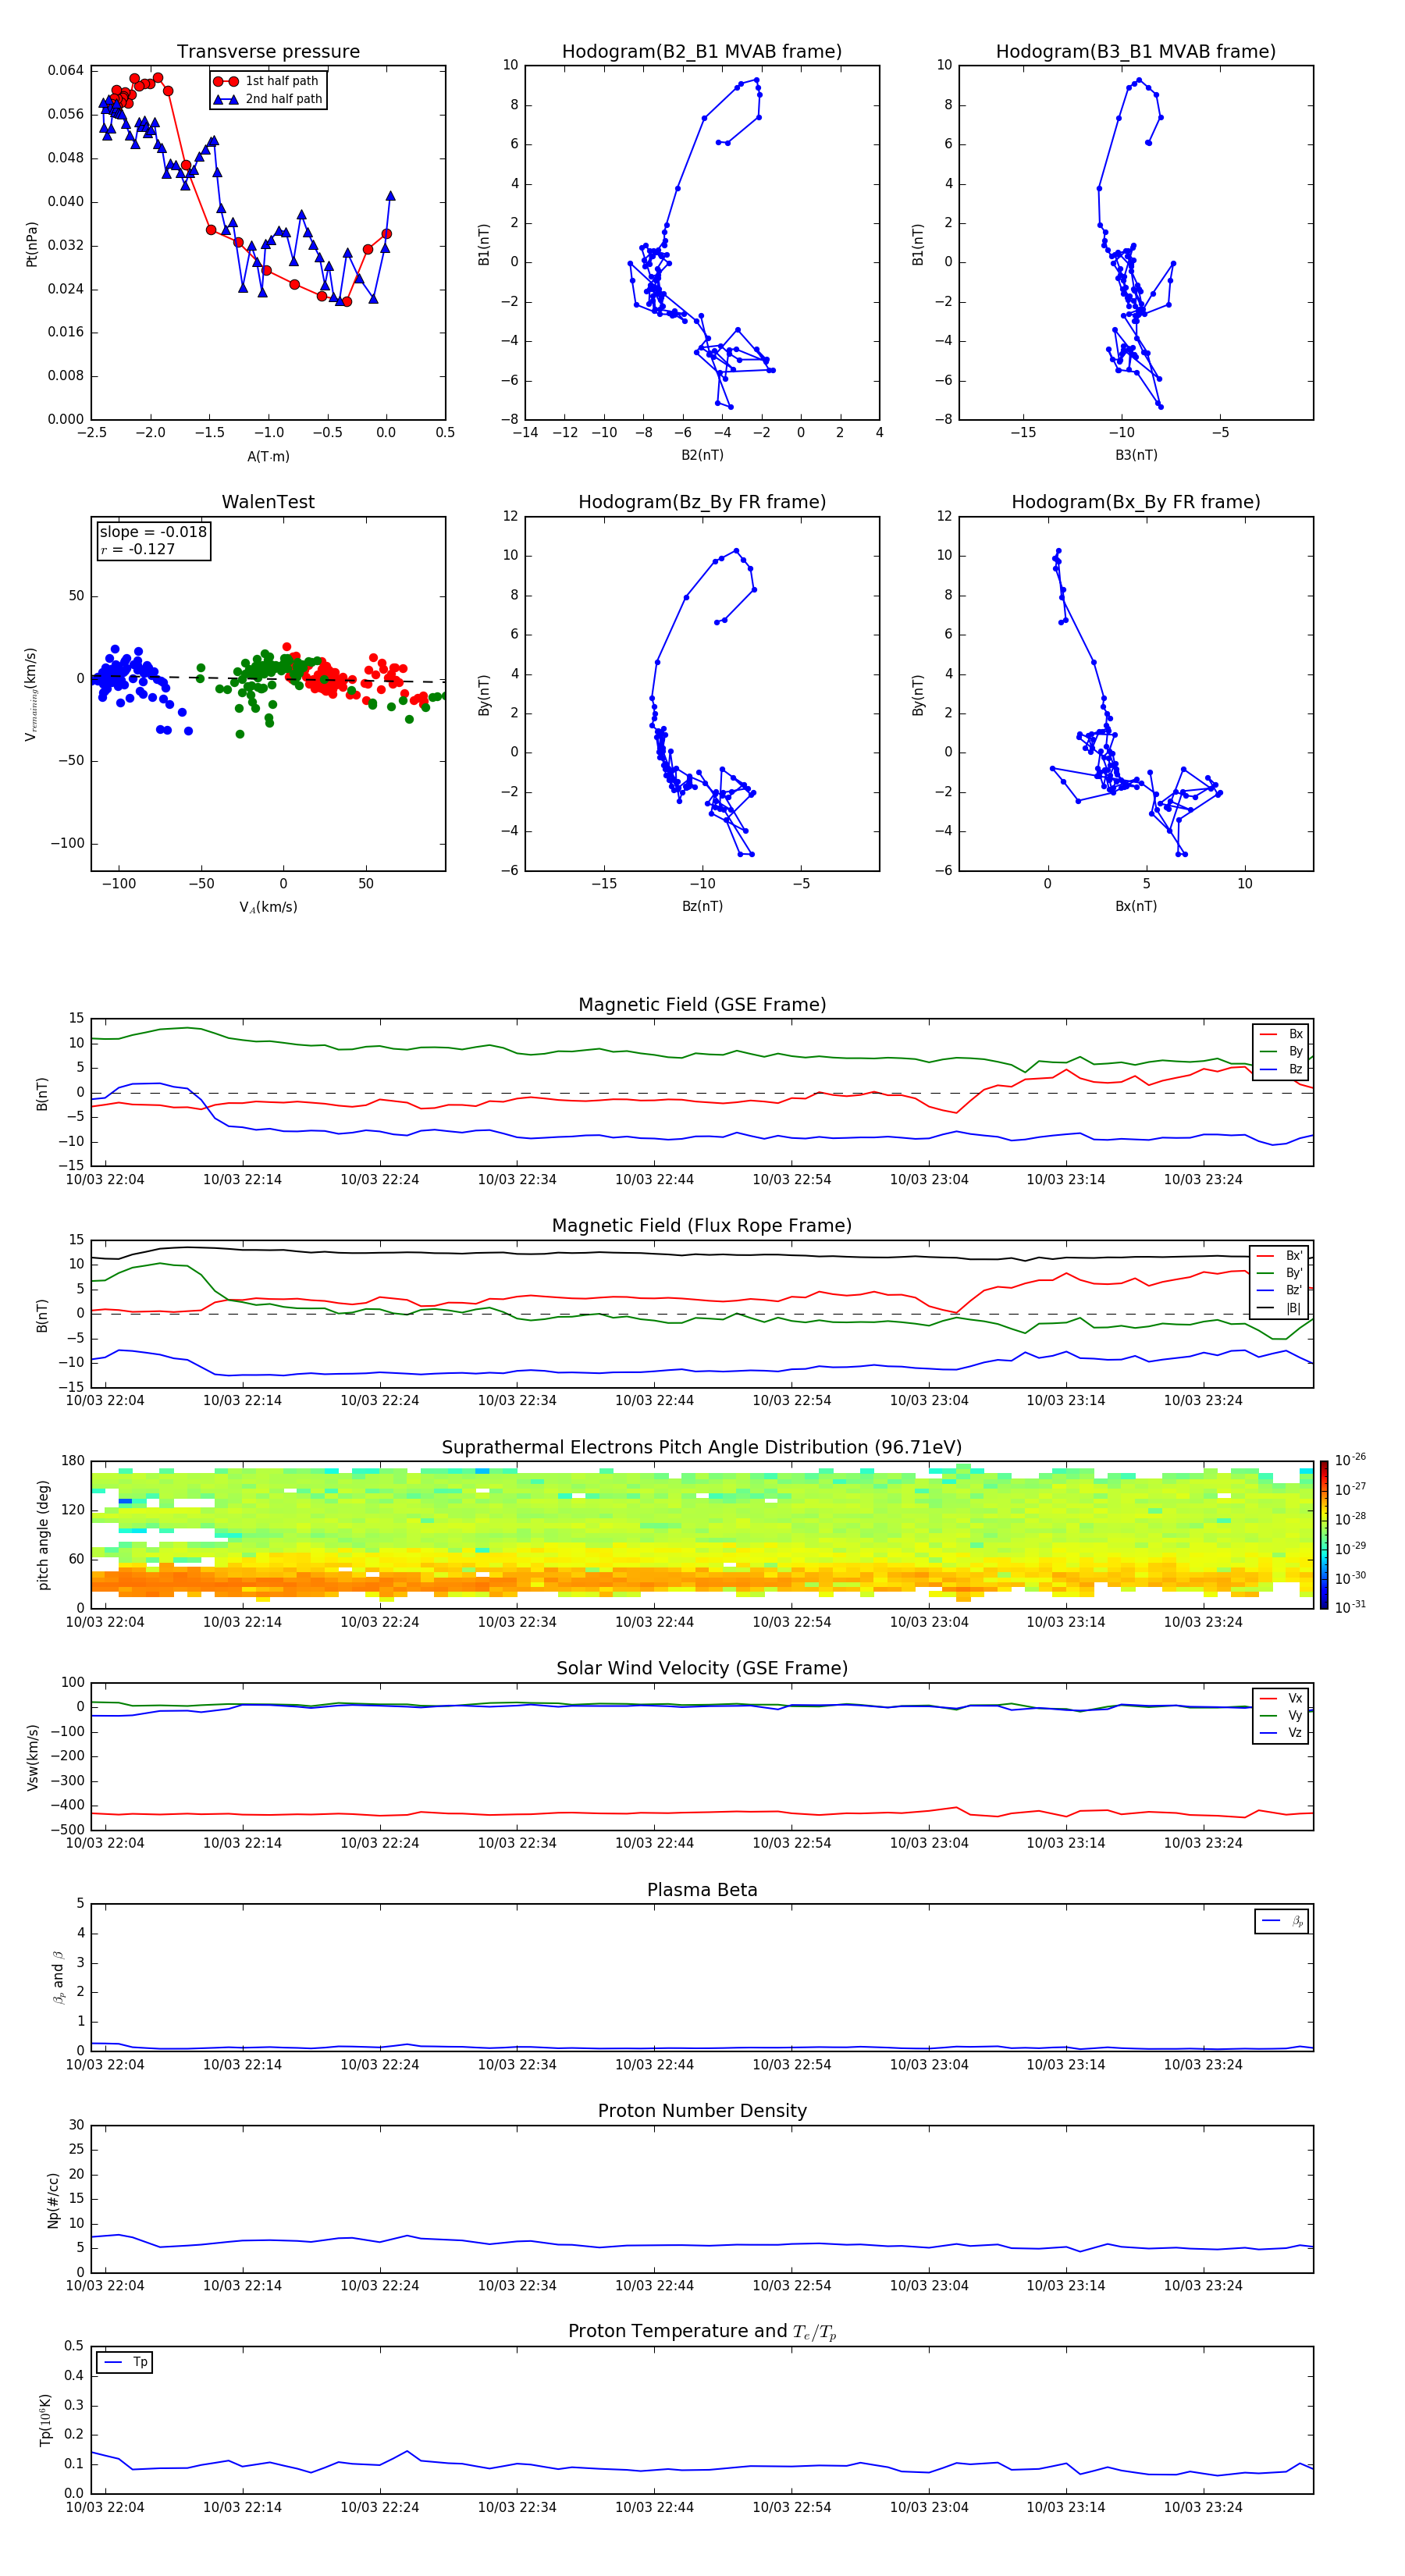Viewport: 1405px width, 2576px height.
Task: Click the 'Transverse pressure' plot title
Action: pos(268,52)
